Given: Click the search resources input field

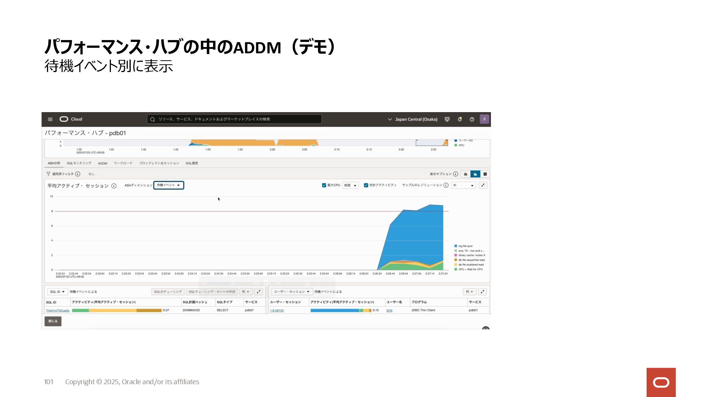Looking at the screenshot, I should tap(234, 119).
